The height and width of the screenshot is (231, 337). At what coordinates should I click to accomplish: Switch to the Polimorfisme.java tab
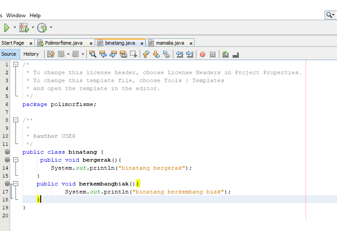[x=63, y=43]
